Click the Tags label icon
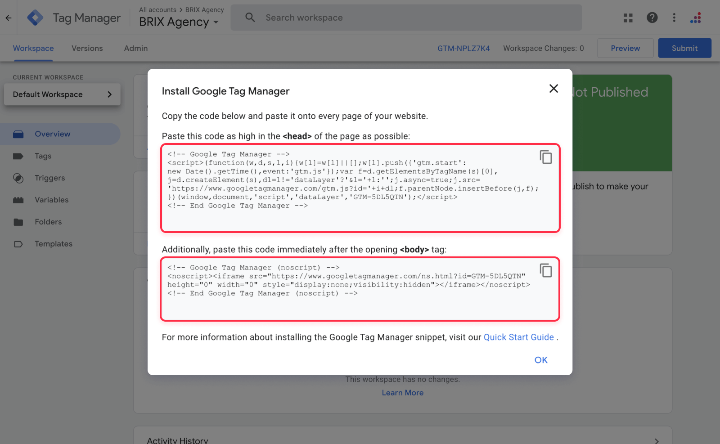 click(18, 156)
